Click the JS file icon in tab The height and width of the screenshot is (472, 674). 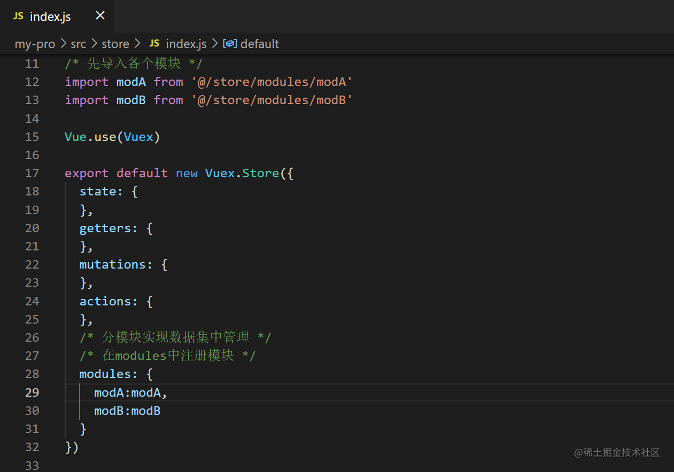point(18,16)
